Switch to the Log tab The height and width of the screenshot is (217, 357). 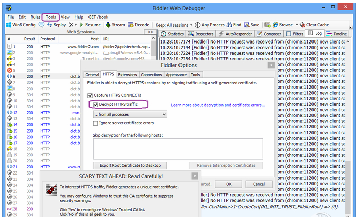click(315, 33)
